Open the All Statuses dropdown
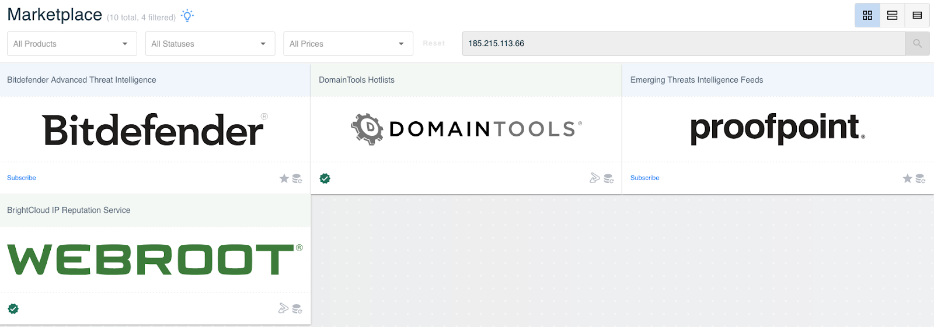 [210, 44]
